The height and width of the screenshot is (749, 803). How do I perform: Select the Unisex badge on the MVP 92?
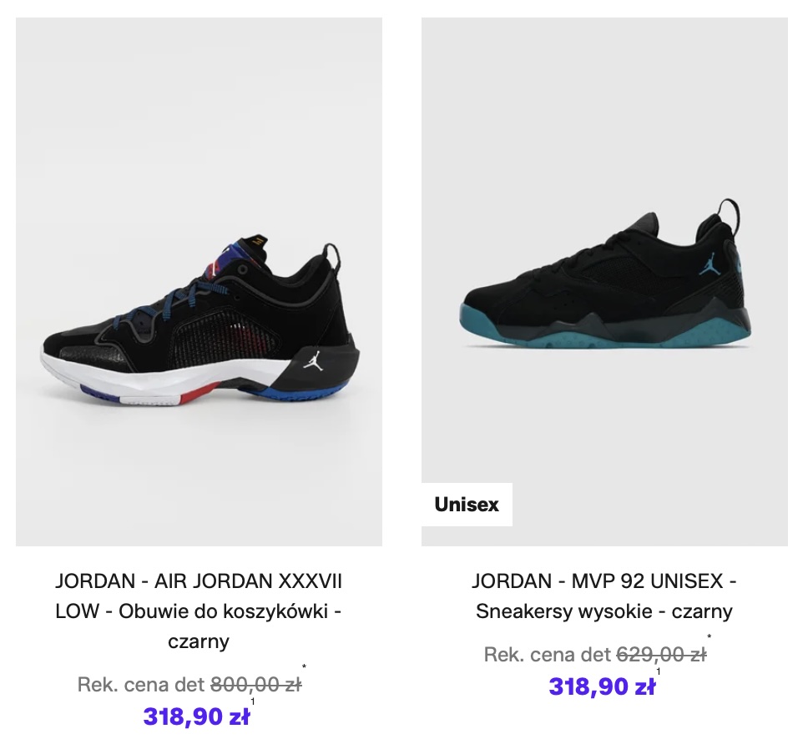(x=467, y=505)
